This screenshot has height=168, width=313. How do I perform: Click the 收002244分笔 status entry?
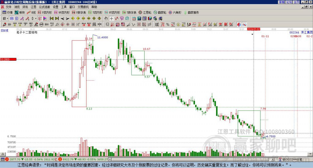pos(292,159)
